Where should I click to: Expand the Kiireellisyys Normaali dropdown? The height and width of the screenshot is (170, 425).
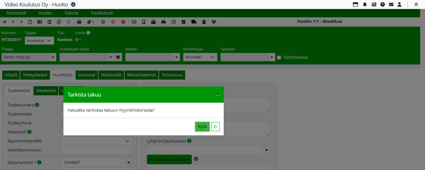point(200,57)
